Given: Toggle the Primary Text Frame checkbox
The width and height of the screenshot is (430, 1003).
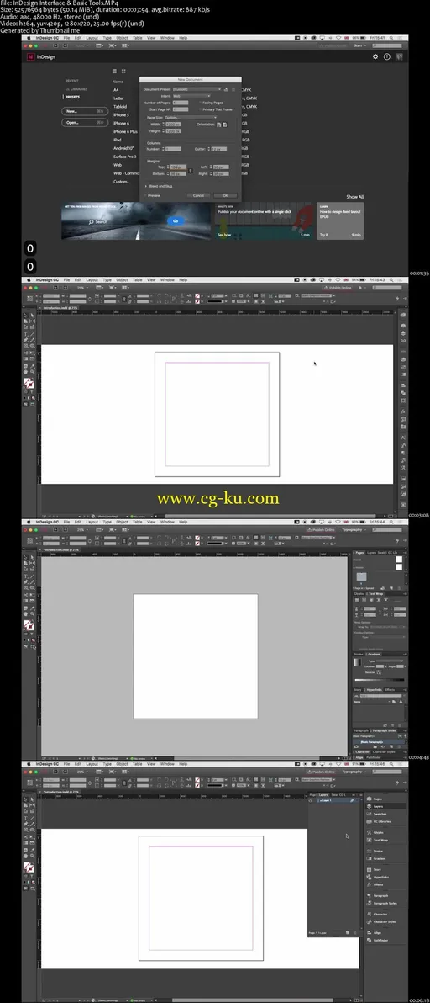Looking at the screenshot, I should click(x=201, y=109).
